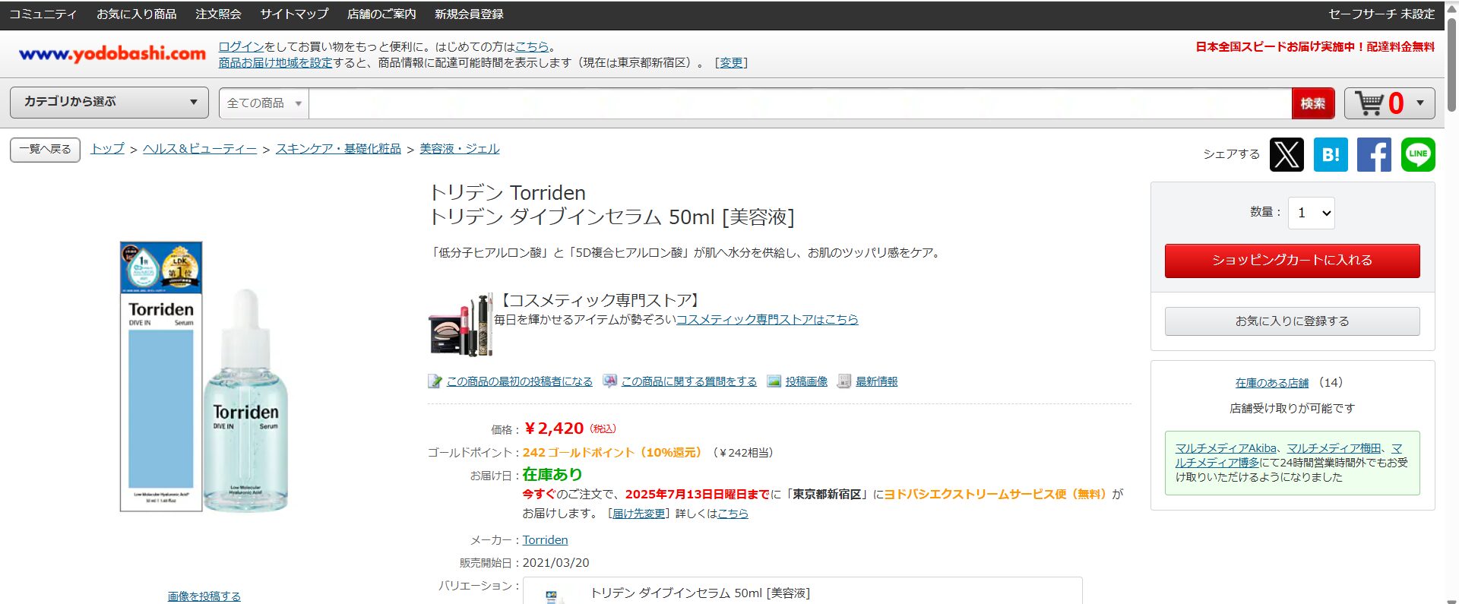Image resolution: width=1459 pixels, height=604 pixels.
Task: Open 注文照会 in top menu
Action: tap(219, 14)
